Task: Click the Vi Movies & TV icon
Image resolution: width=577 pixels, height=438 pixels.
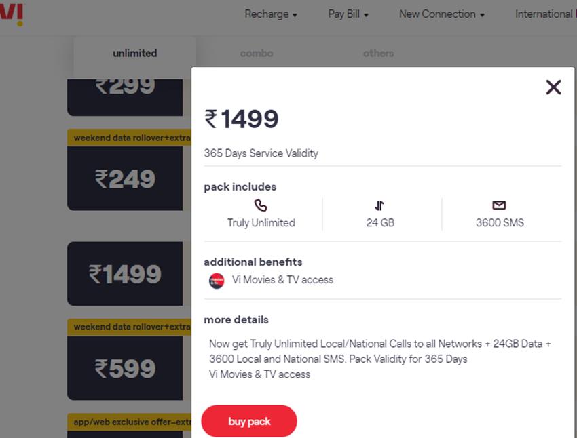Action: (217, 281)
